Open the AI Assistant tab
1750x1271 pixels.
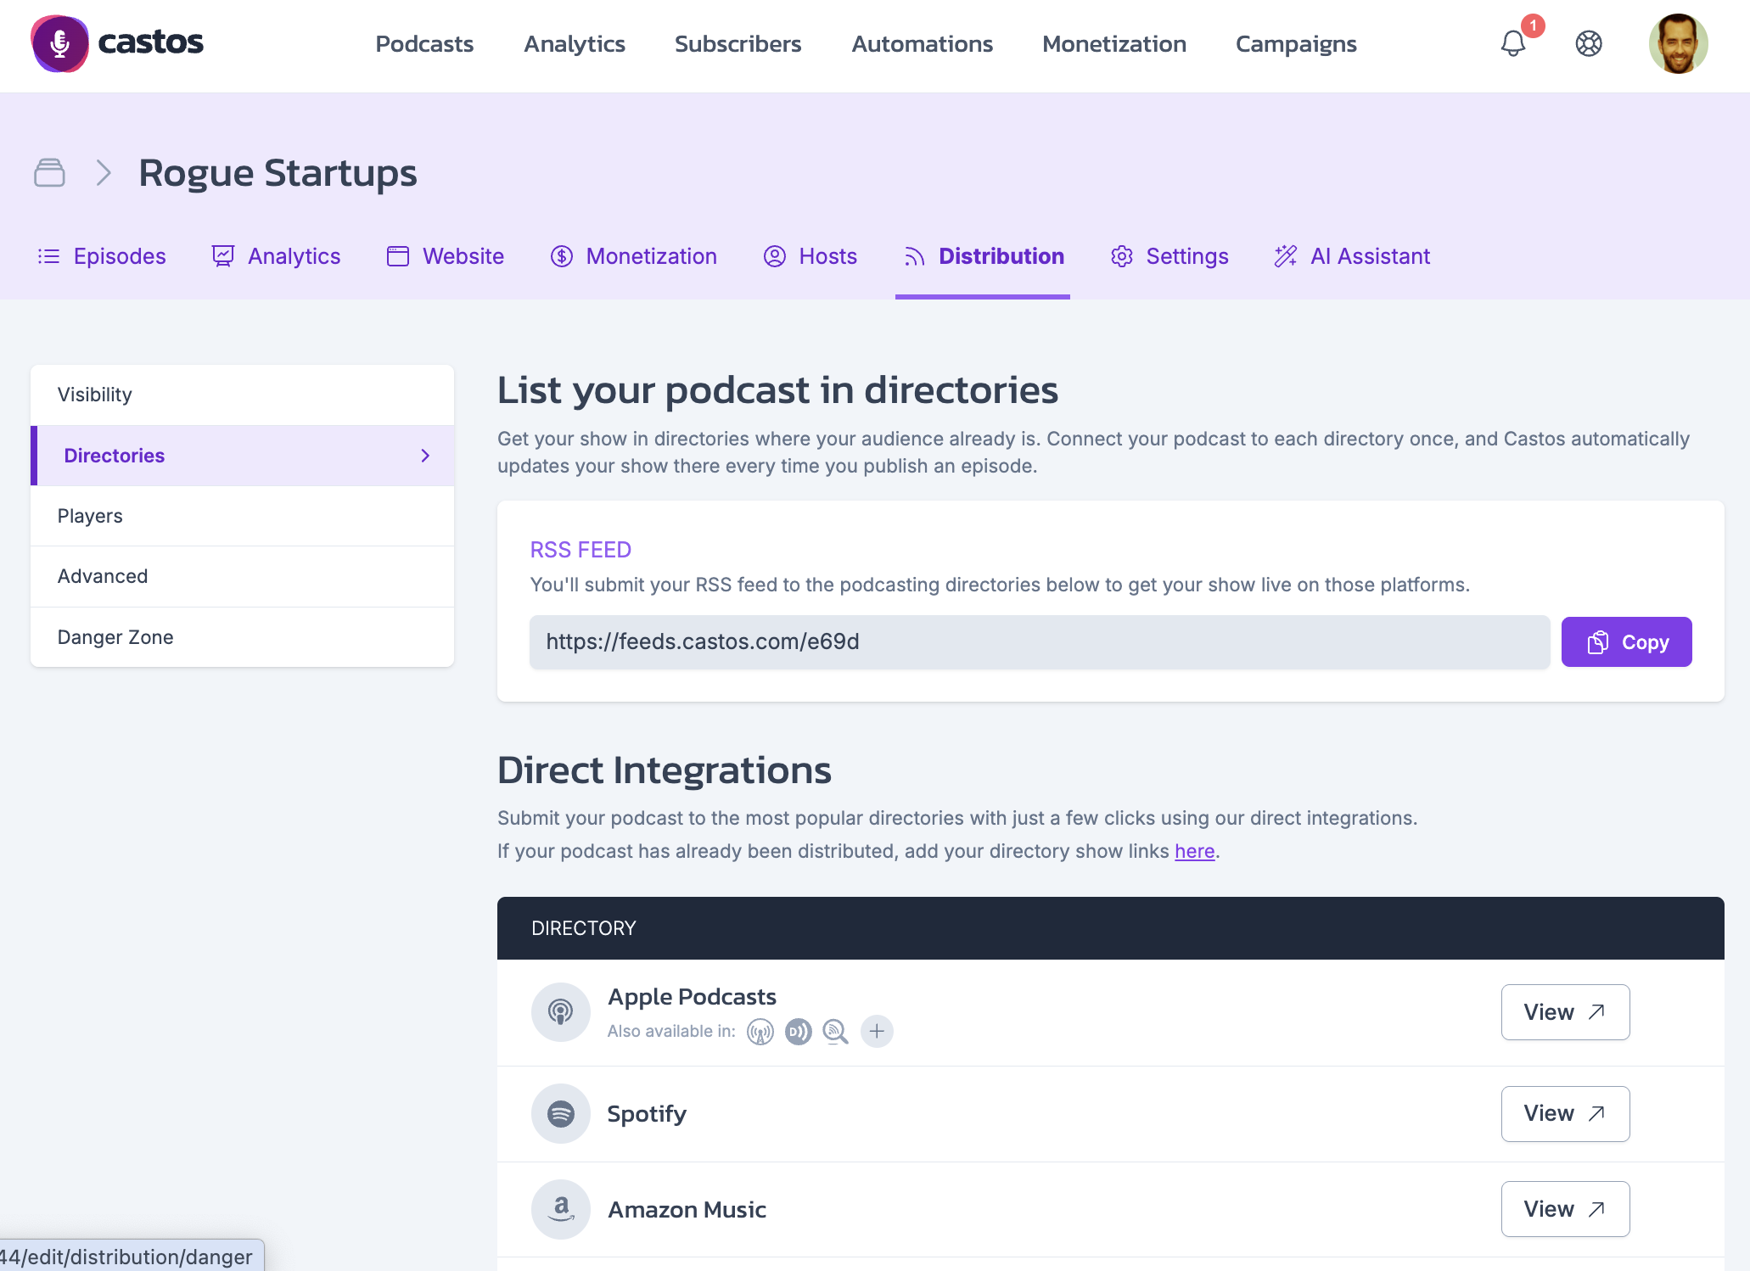[x=1352, y=256]
